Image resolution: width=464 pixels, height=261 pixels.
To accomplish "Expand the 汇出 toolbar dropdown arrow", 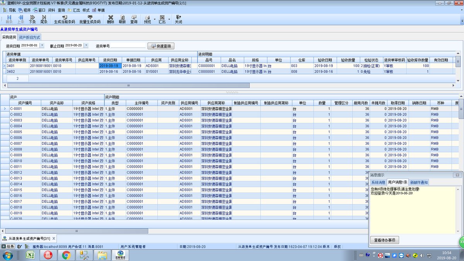I will click(x=169, y=19).
